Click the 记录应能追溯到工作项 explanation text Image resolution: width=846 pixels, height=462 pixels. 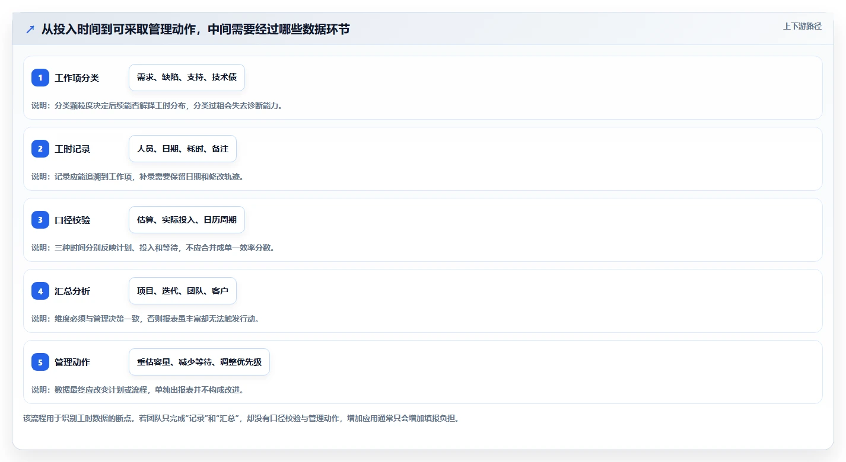pyautogui.click(x=138, y=177)
